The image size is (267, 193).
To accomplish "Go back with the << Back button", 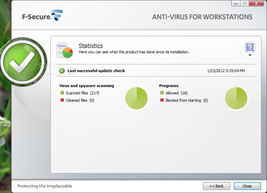I will click(x=216, y=186).
